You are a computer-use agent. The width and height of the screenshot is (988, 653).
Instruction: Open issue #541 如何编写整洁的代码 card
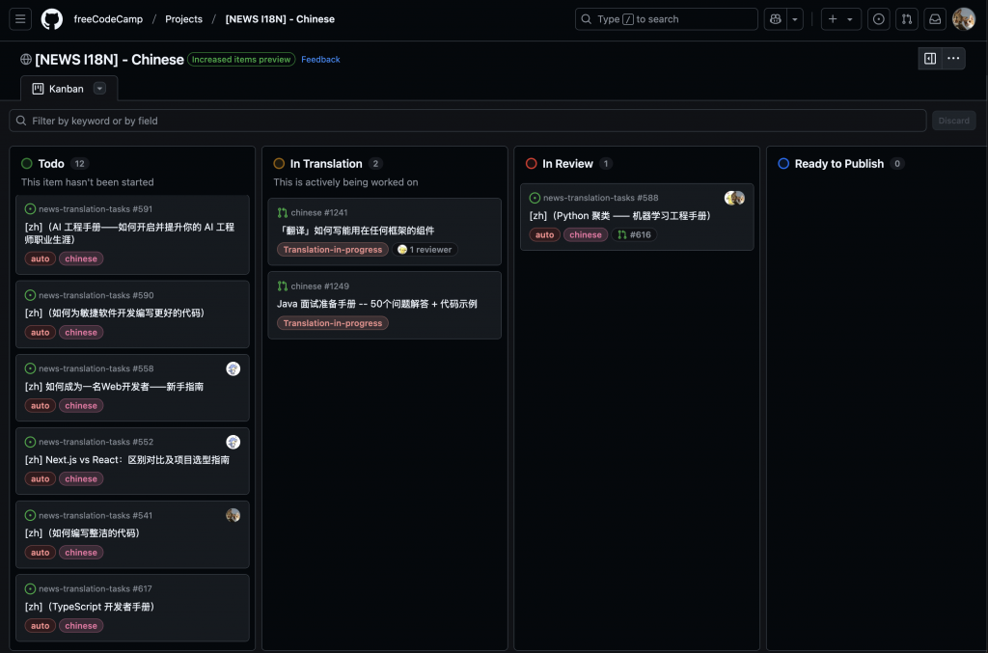(x=82, y=533)
